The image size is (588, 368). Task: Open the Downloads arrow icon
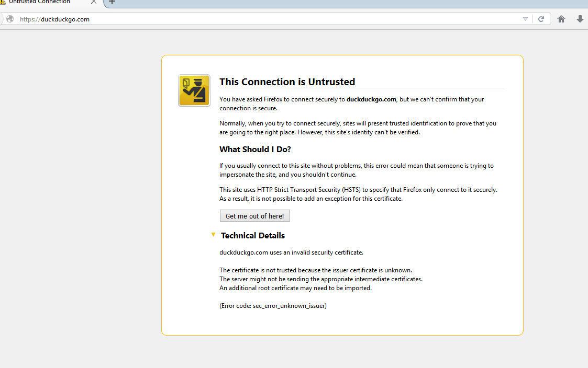[x=580, y=19]
